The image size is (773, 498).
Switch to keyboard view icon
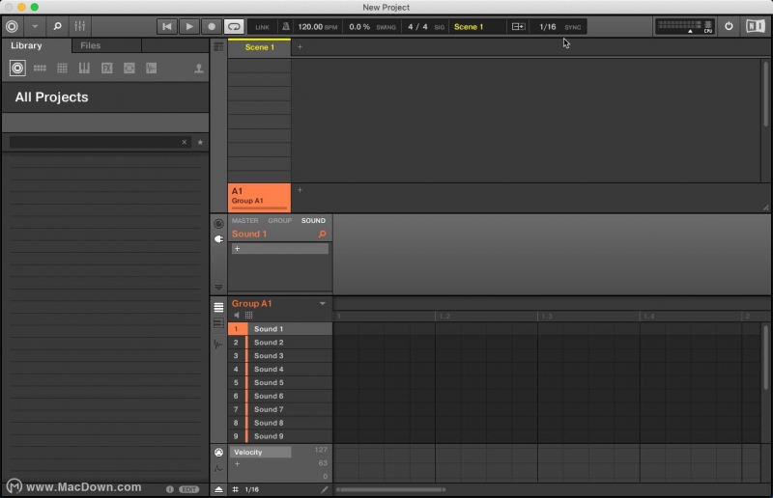tap(218, 323)
